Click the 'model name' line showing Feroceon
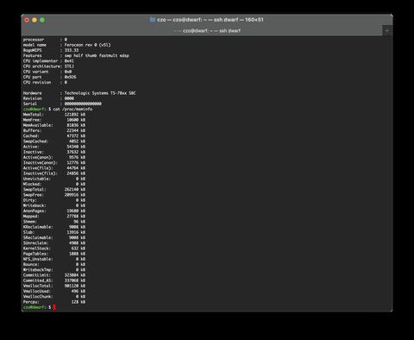414x340 pixels. 66,45
